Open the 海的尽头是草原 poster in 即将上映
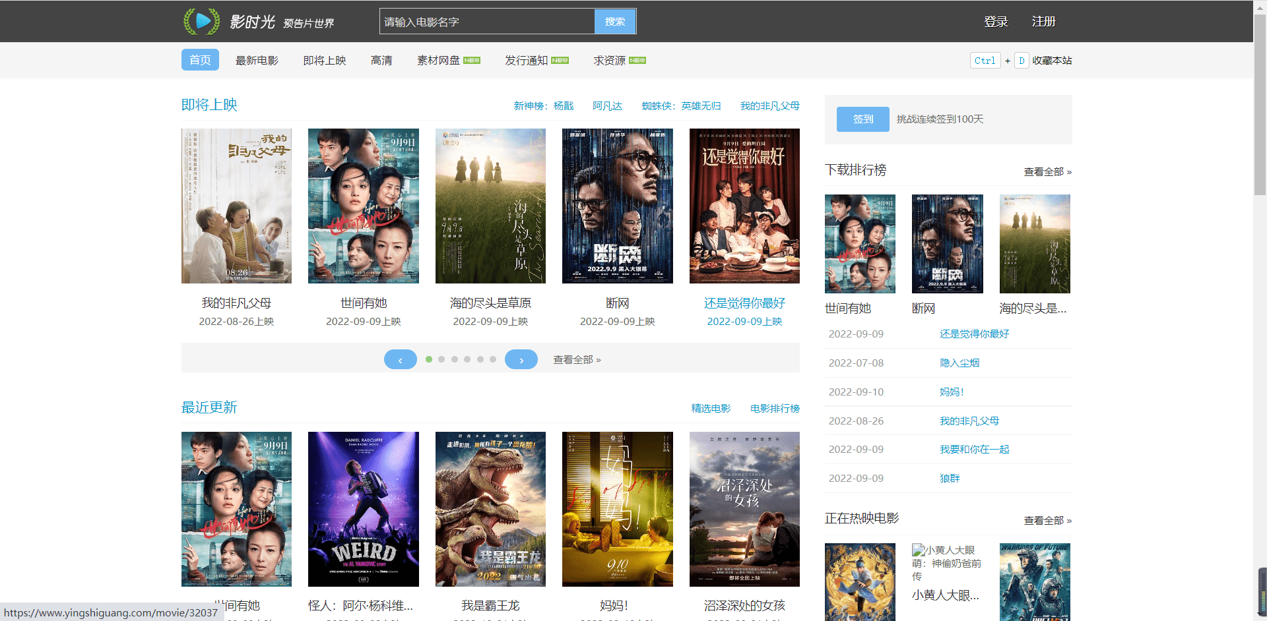 (x=490, y=206)
